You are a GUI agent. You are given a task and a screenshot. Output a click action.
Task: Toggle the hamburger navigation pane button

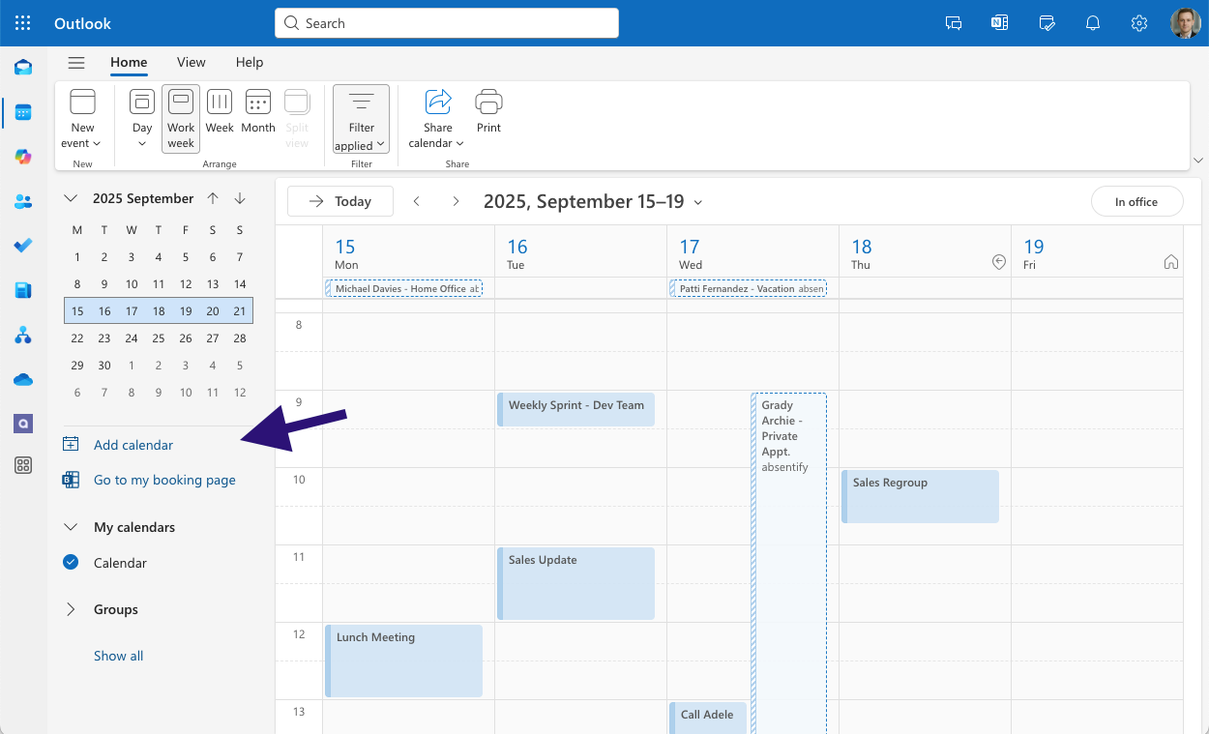click(x=76, y=63)
